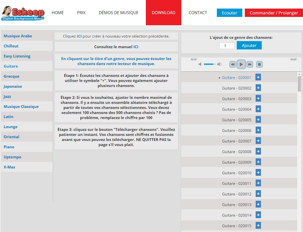The width and height of the screenshot is (303, 232).
Task: Select track title Guitare - 020002
Action: coord(237,88)
